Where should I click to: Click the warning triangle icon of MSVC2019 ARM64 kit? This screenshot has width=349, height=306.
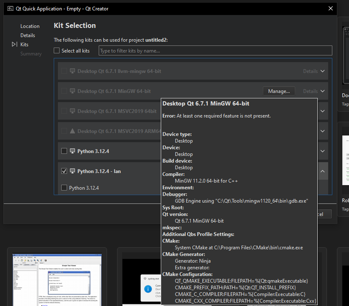coord(72,131)
